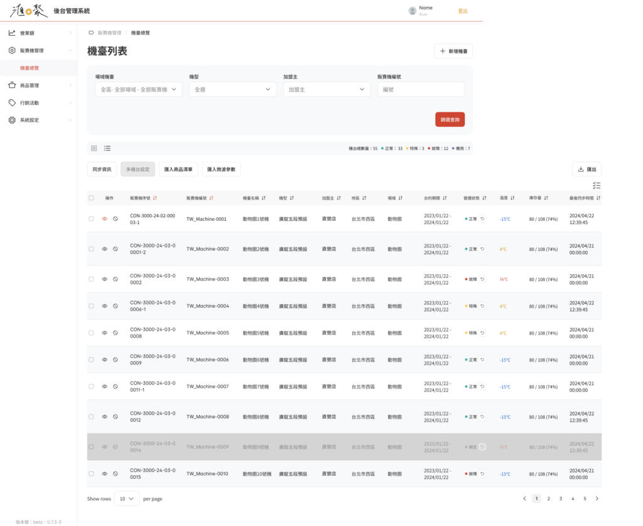Sort by 溫度 column sort icon
The width and height of the screenshot is (643, 526).
512,198
